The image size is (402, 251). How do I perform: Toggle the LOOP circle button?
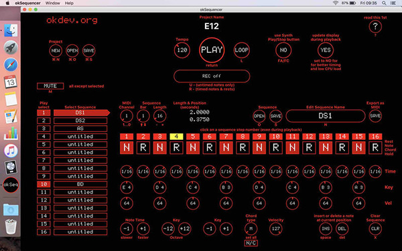coord(241,50)
